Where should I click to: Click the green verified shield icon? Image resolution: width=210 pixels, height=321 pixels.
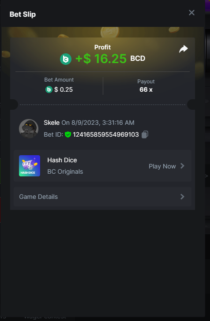click(x=68, y=134)
